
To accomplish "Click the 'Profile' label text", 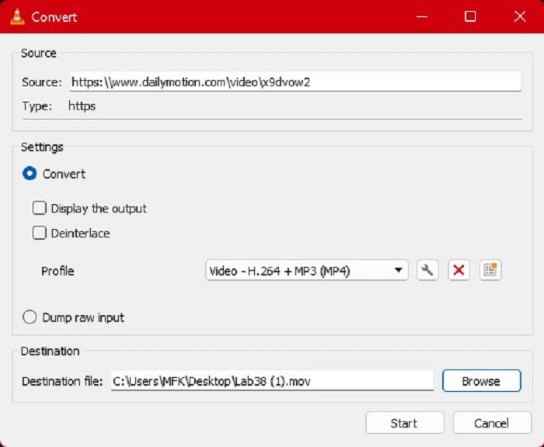I will pyautogui.click(x=58, y=271).
